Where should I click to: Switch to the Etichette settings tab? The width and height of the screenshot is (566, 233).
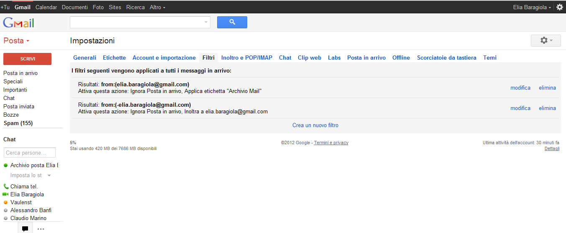pos(114,58)
